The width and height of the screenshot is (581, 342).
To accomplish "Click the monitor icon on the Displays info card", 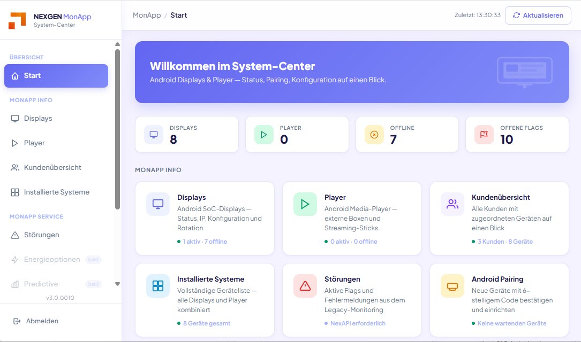I will click(x=158, y=204).
